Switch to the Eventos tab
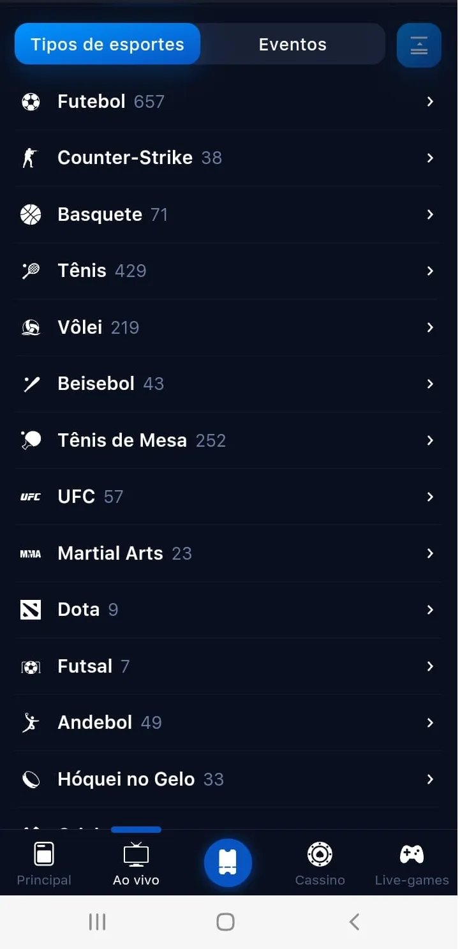 point(293,44)
